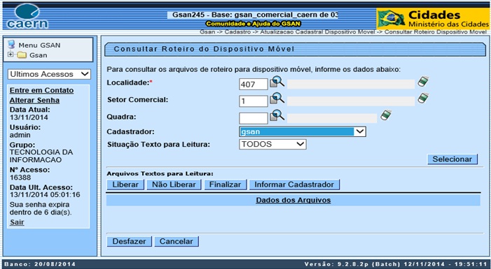
Task: Click the access number 16388
Action: pyautogui.click(x=20, y=177)
